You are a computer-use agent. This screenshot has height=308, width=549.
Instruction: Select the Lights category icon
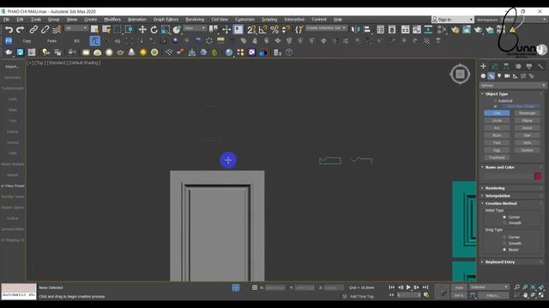coord(499,76)
